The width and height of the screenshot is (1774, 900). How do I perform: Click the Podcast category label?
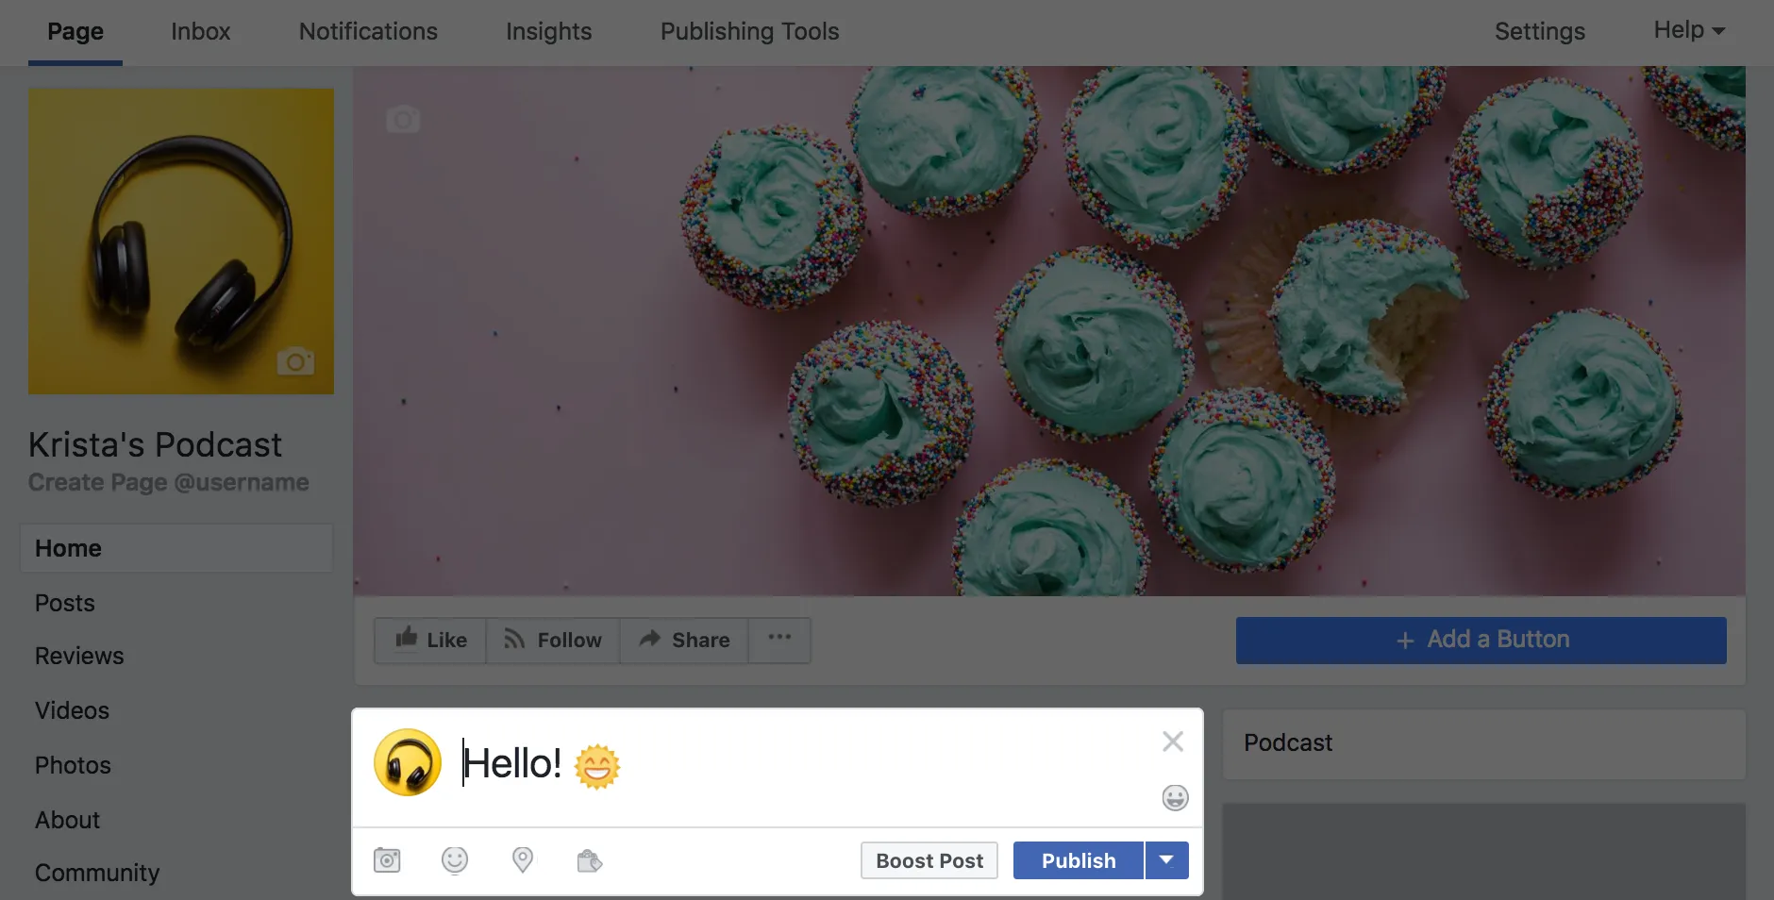[x=1288, y=742]
